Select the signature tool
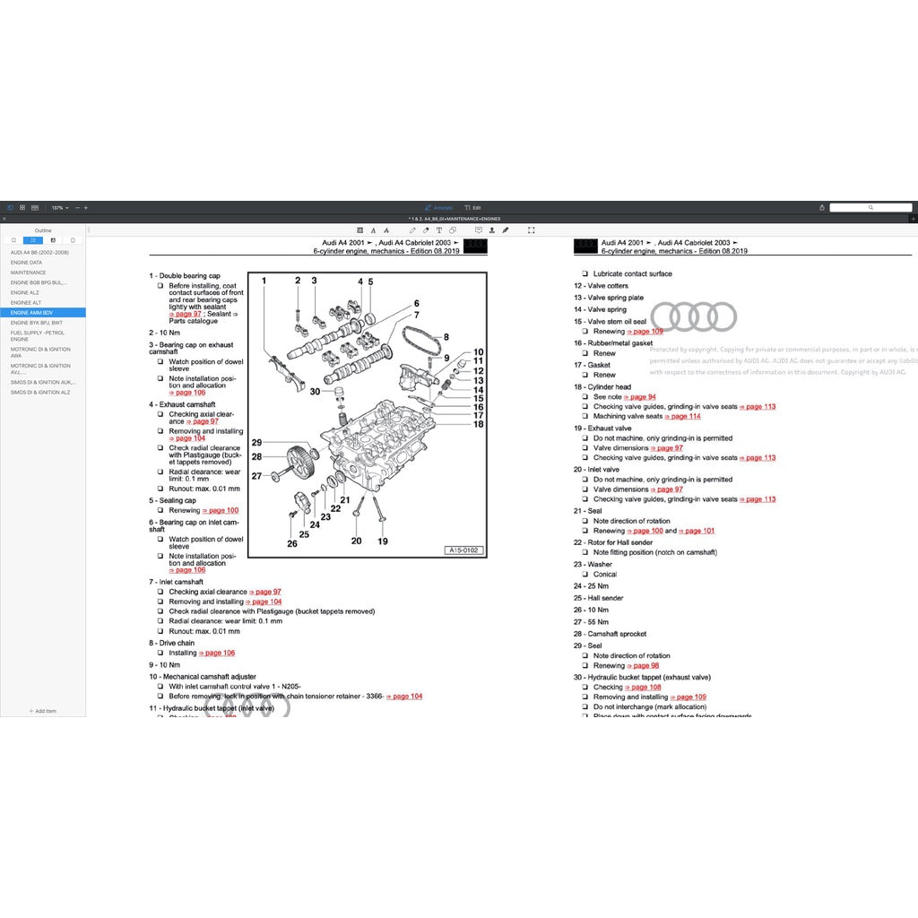Image resolution: width=918 pixels, height=918 pixels. 505,230
